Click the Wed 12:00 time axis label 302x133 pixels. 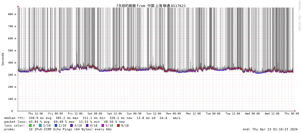[272, 114]
